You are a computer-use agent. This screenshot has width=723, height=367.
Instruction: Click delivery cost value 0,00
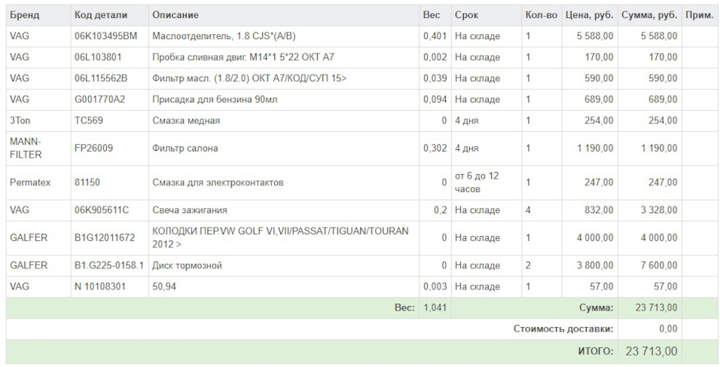click(x=668, y=329)
